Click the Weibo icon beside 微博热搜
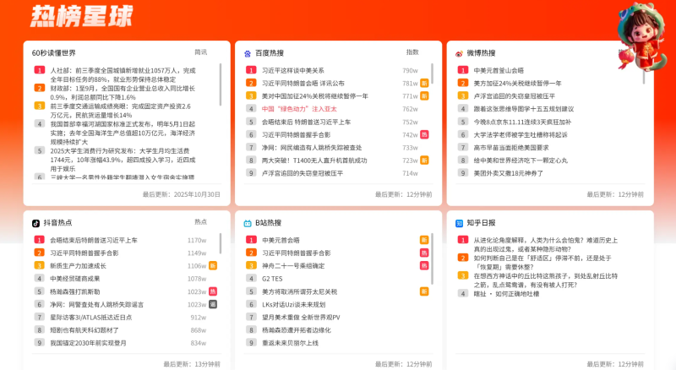The image size is (676, 370). coord(459,53)
